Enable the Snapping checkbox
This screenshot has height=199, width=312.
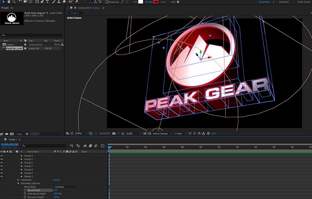(x=107, y=2)
